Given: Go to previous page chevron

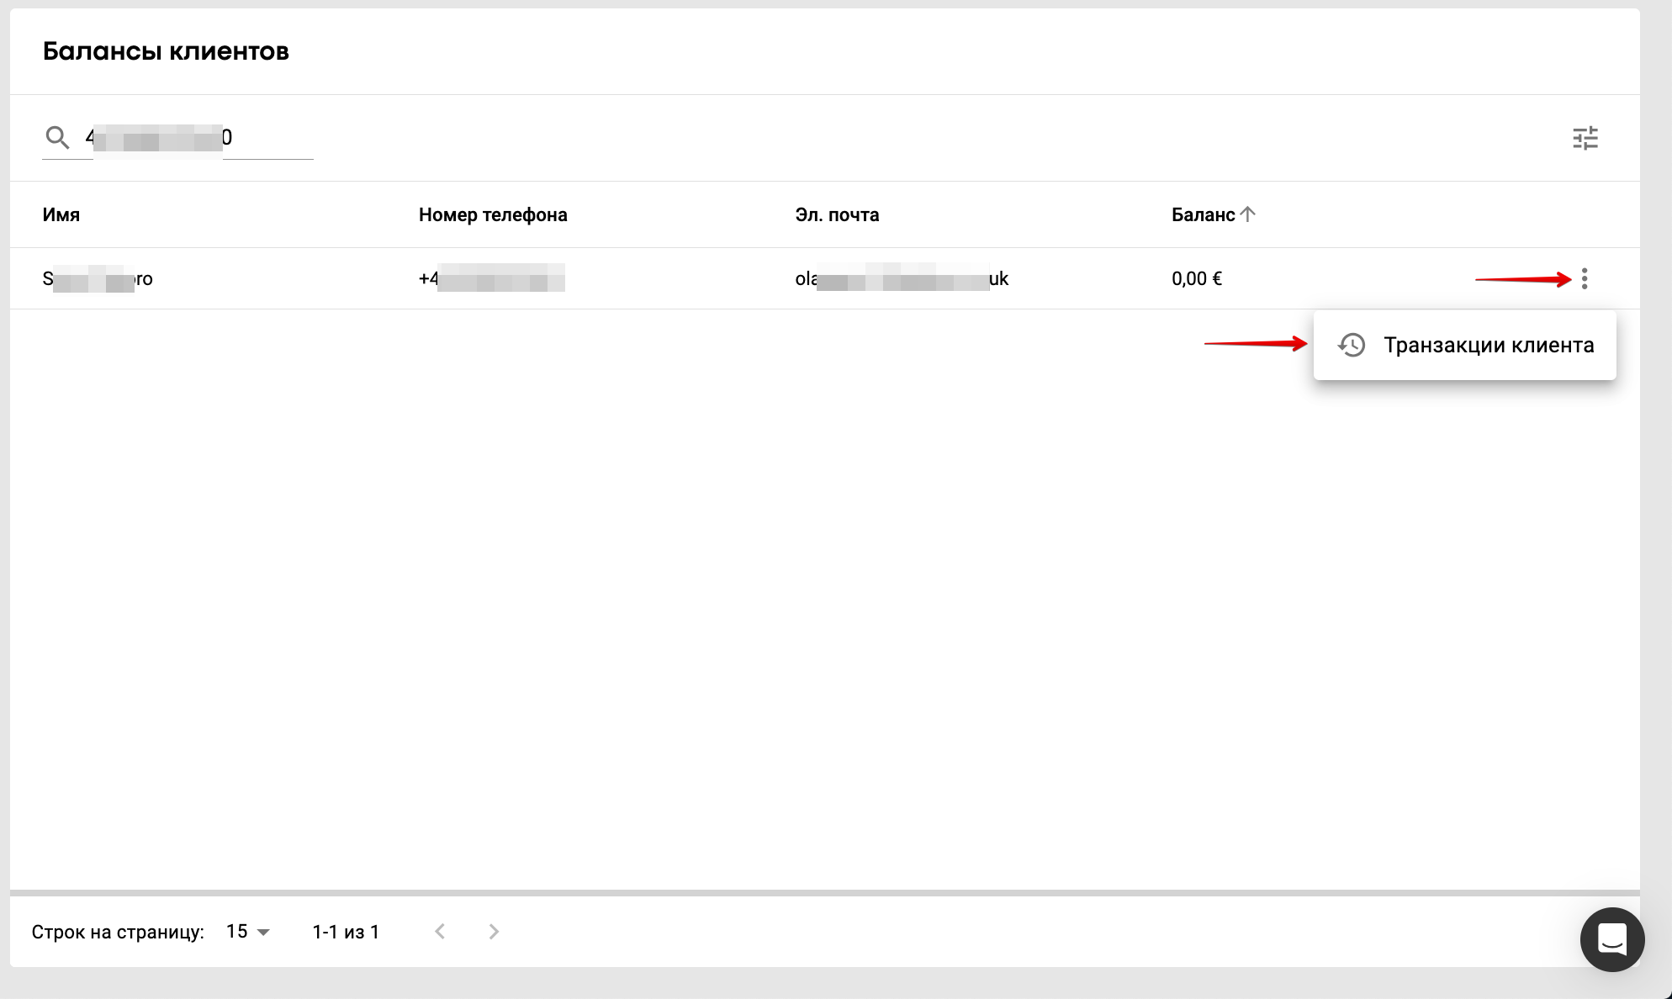Looking at the screenshot, I should pos(440,931).
